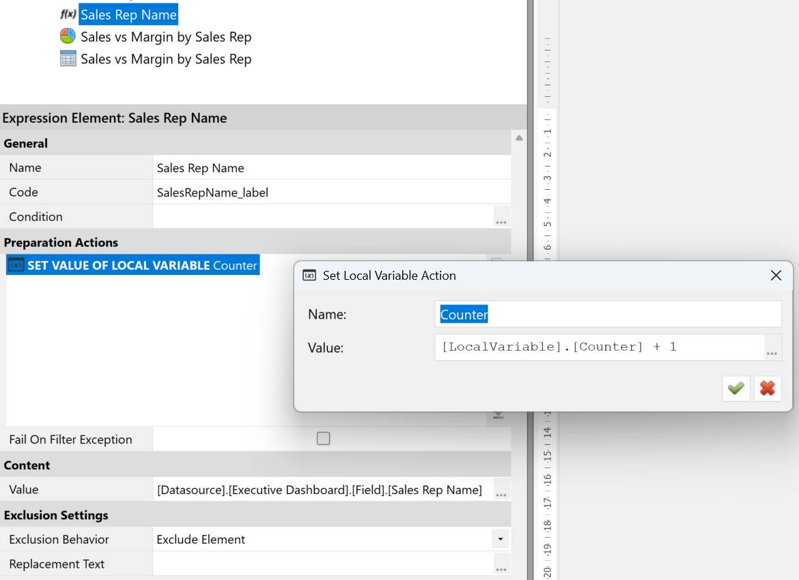Viewport: 799px width, 580px height.
Task: Select the Sales Rep Name tree item
Action: (128, 14)
